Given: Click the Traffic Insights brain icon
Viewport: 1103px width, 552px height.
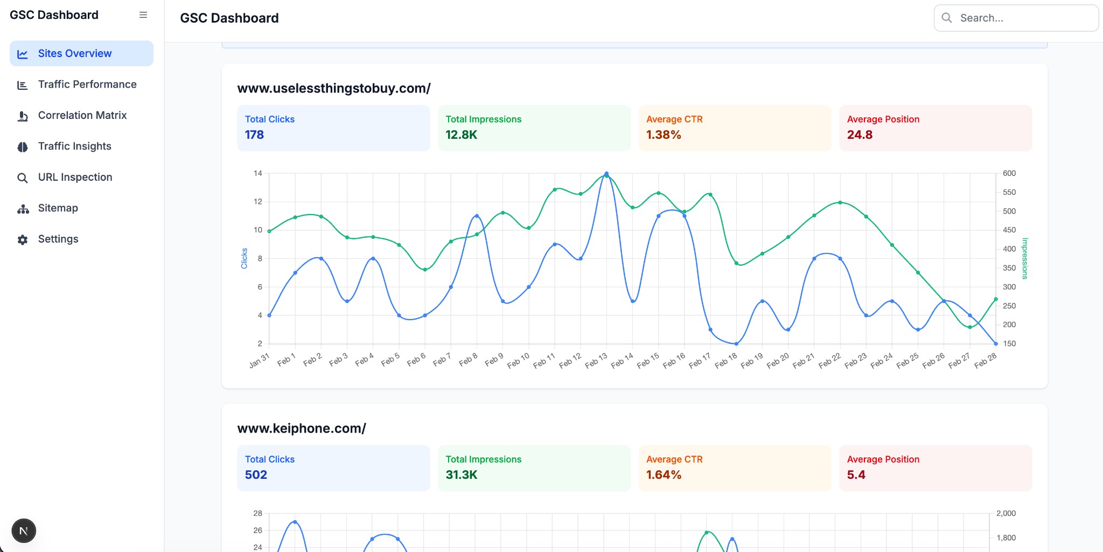Looking at the screenshot, I should point(23,147).
